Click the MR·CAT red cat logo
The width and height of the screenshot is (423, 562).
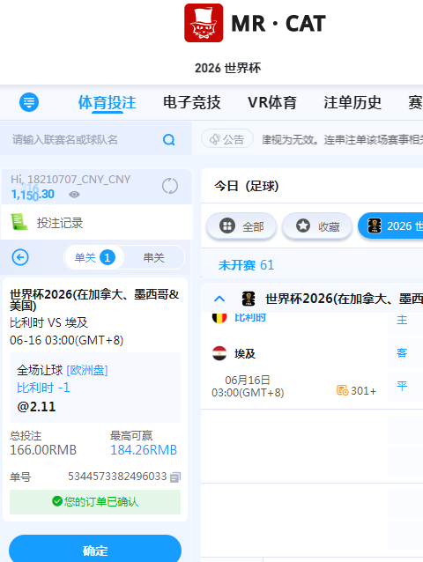(204, 23)
